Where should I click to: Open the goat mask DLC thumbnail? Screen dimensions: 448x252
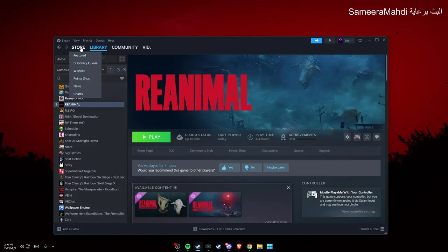[161, 204]
